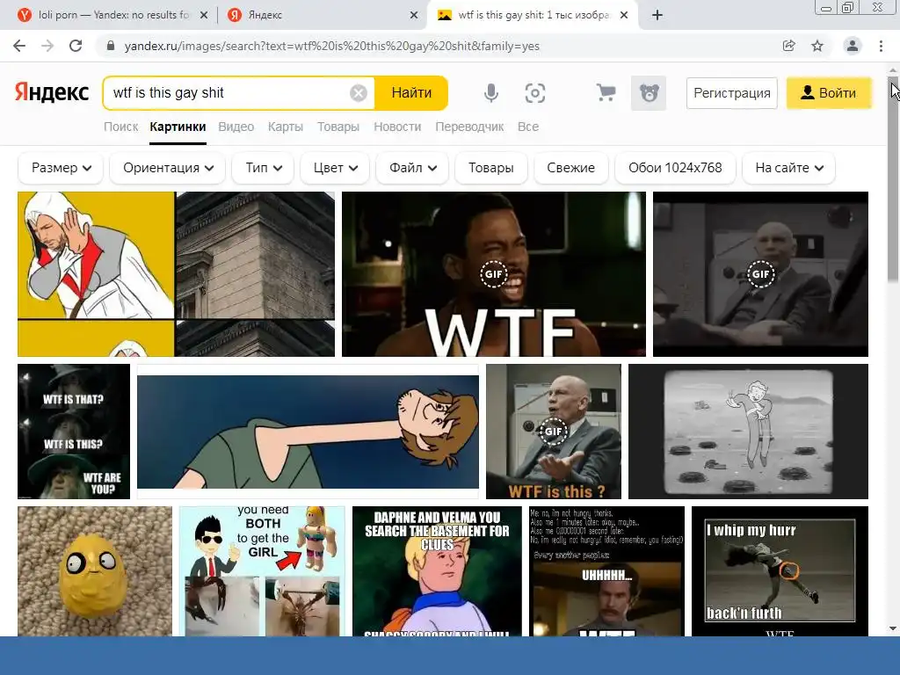The width and height of the screenshot is (900, 675).
Task: Open the Chrome profile avatar
Action: click(853, 46)
